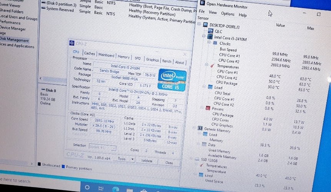
Task: Click the Value column header
Action: (x=280, y=25)
